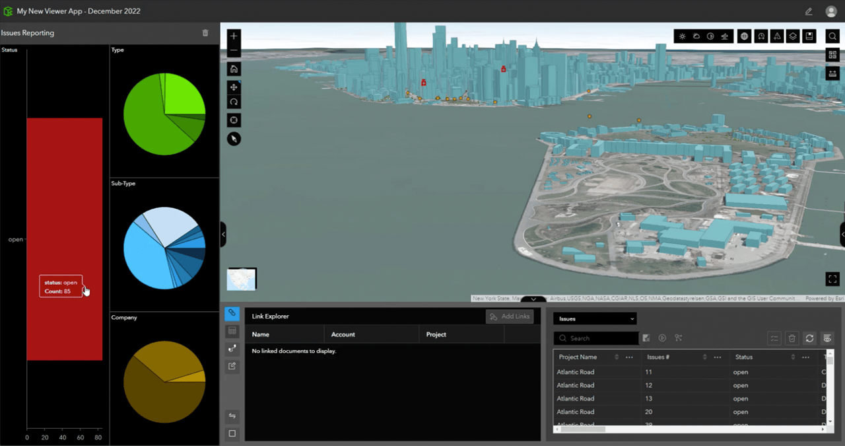Expand the attribution chevron below the map
Viewport: 845px width, 446px height.
(x=533, y=299)
